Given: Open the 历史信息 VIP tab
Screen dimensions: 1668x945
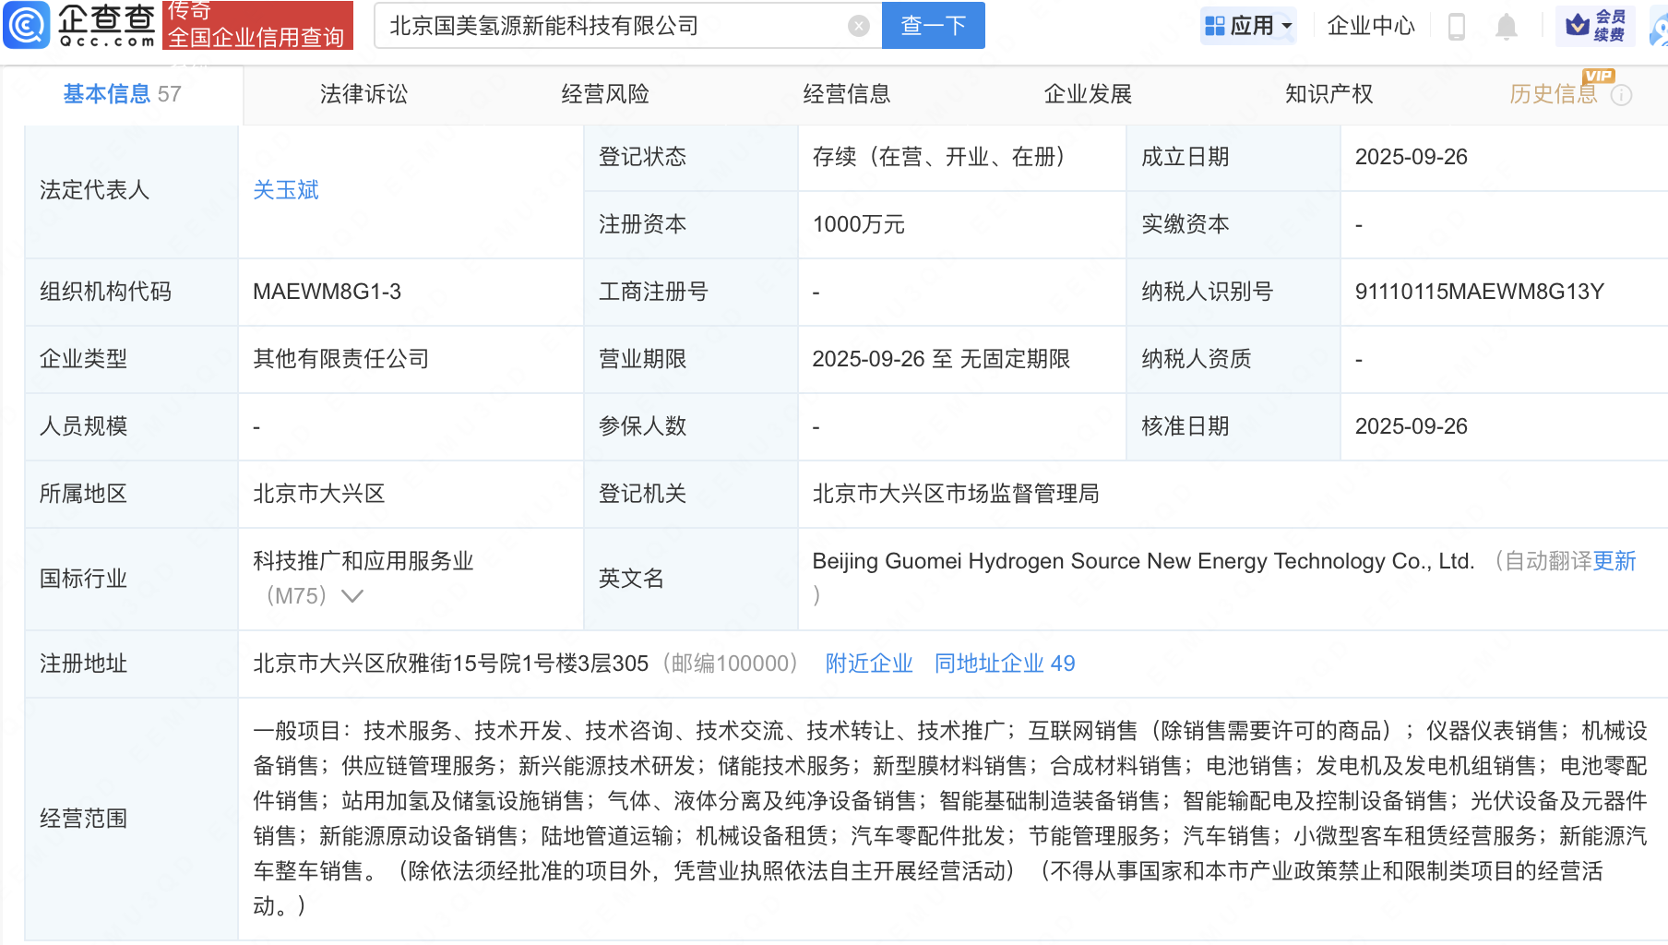Looking at the screenshot, I should [x=1553, y=94].
